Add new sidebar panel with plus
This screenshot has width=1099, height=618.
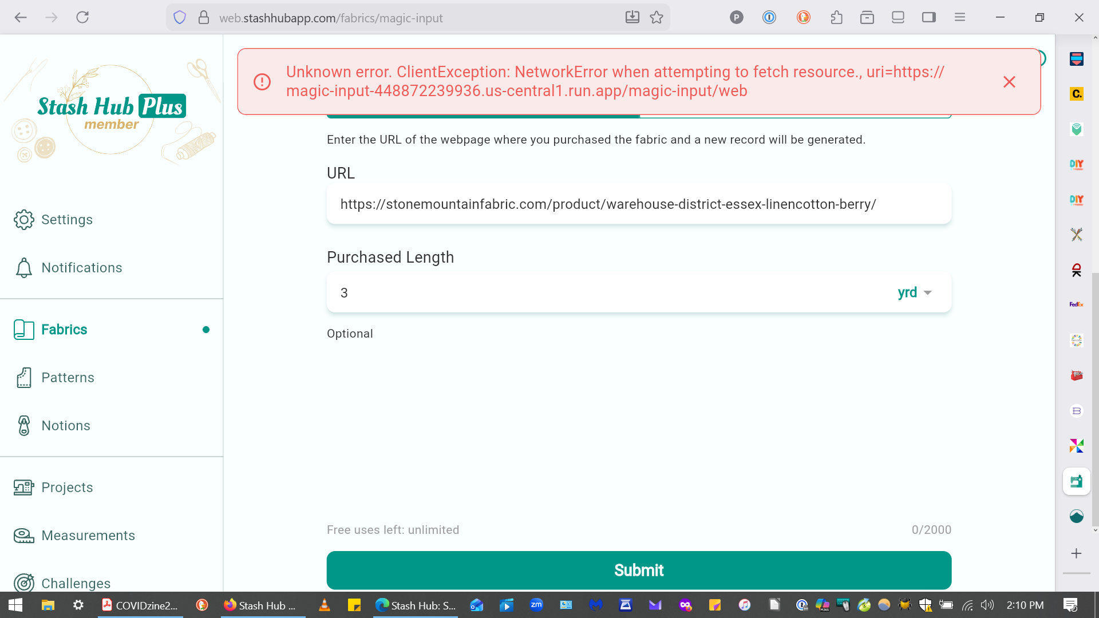(x=1076, y=553)
